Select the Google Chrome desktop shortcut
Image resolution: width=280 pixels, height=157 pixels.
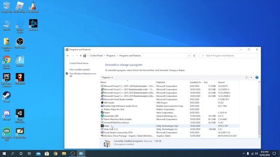[x=7, y=62]
